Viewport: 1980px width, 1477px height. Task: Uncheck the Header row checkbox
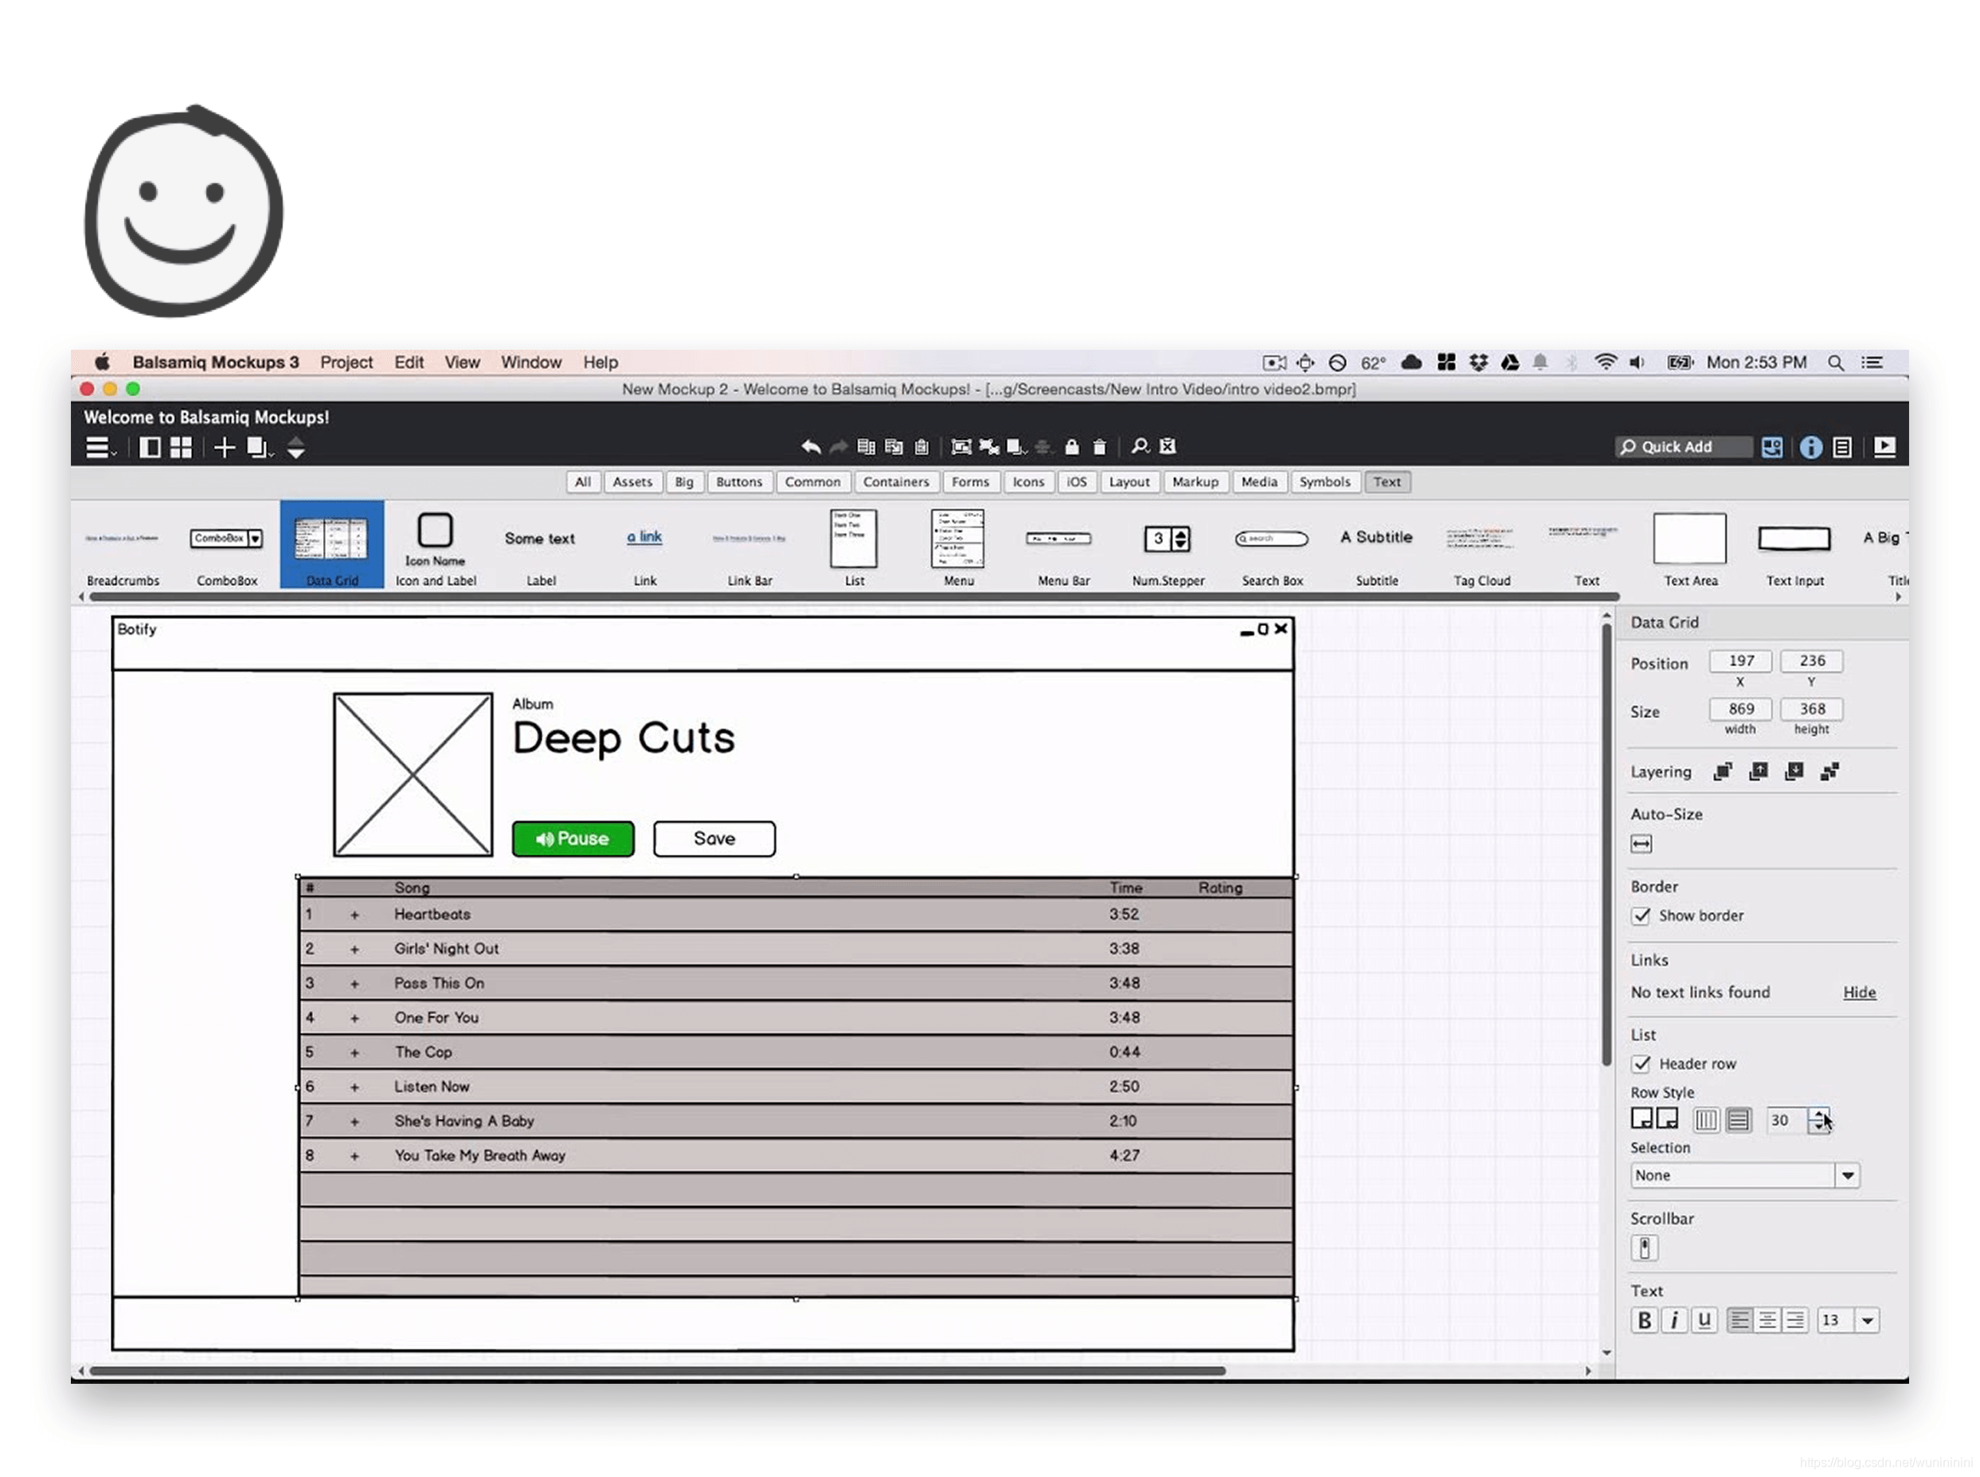click(x=1641, y=1064)
